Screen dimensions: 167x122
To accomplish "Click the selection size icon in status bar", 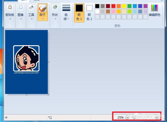I will coord(50,118).
